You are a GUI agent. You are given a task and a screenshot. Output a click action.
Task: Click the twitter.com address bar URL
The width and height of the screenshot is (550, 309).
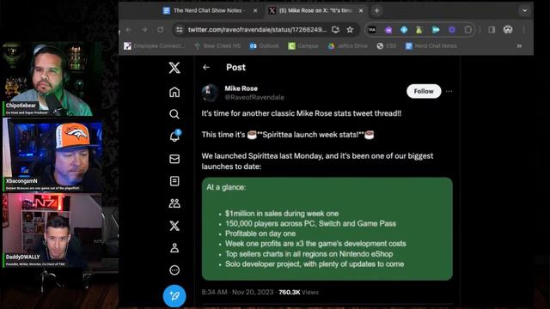pyautogui.click(x=257, y=30)
